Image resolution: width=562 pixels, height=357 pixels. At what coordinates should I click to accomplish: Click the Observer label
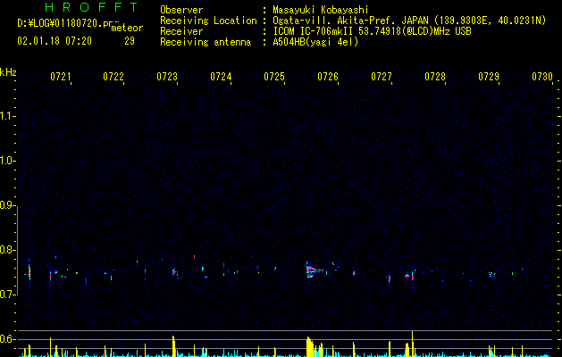click(x=181, y=10)
